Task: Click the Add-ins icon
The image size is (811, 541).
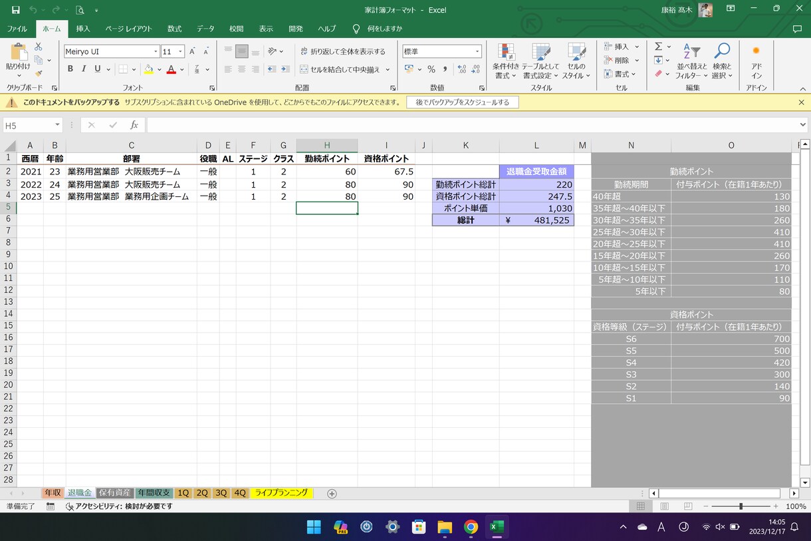Action: point(756,61)
